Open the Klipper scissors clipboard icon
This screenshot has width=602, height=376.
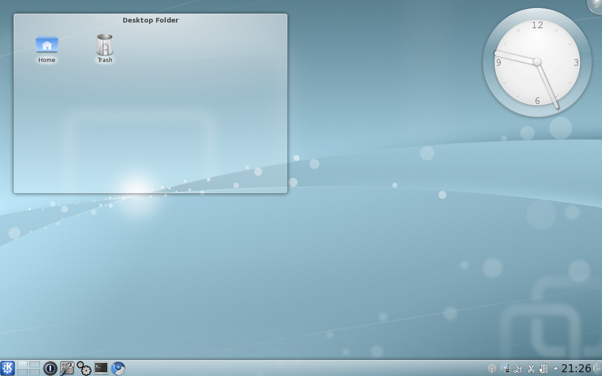531,368
